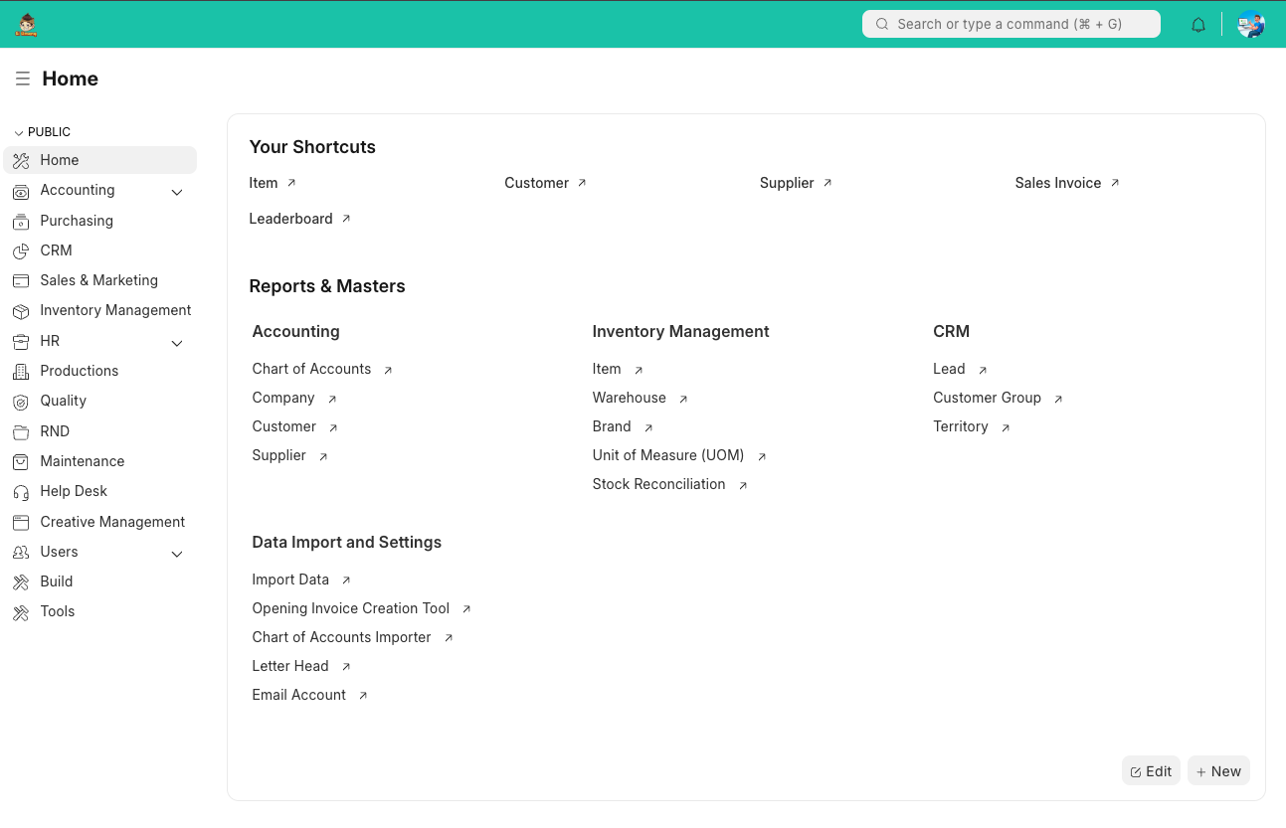The height and width of the screenshot is (828, 1286).
Task: Click the New button
Action: pyautogui.click(x=1218, y=770)
